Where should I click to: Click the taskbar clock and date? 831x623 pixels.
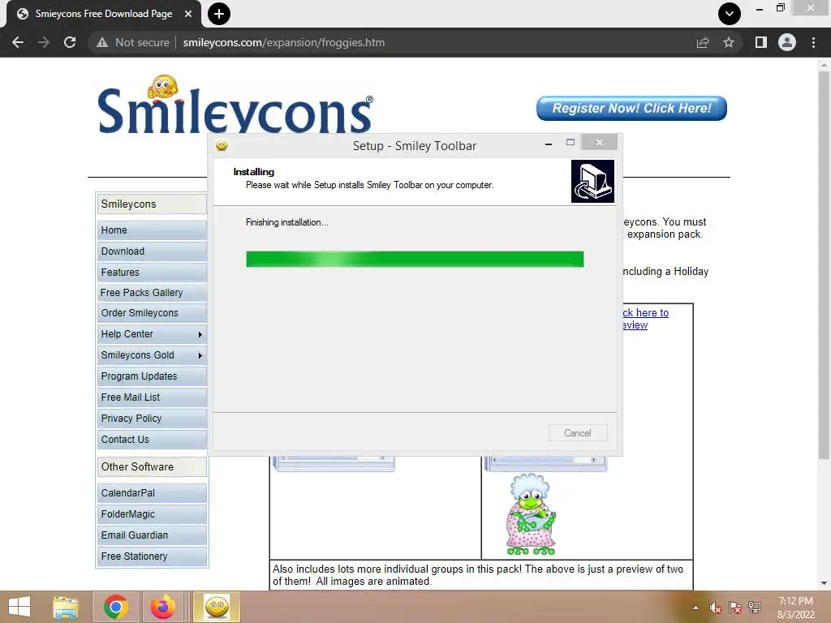click(x=795, y=608)
